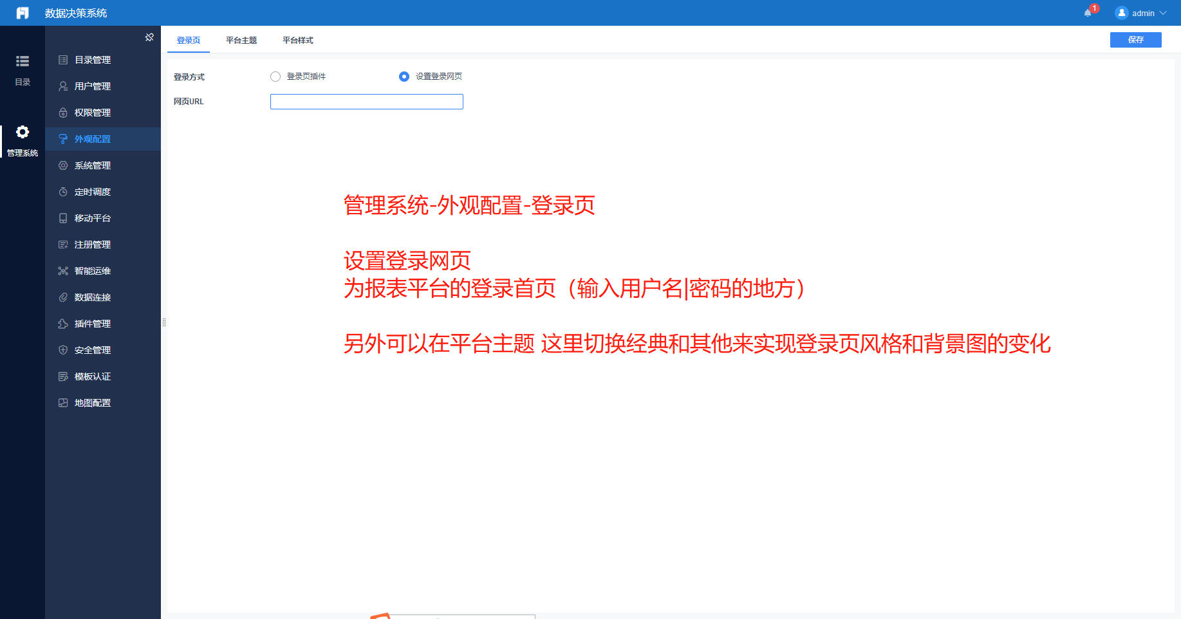Screen dimensions: 1181x619
Task: Click the 用户管理 person icon
Action: (x=63, y=86)
